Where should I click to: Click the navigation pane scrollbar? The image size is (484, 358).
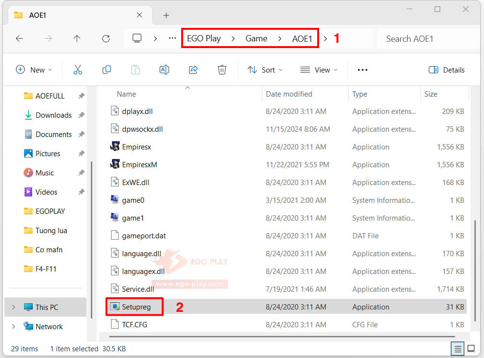pos(92,240)
